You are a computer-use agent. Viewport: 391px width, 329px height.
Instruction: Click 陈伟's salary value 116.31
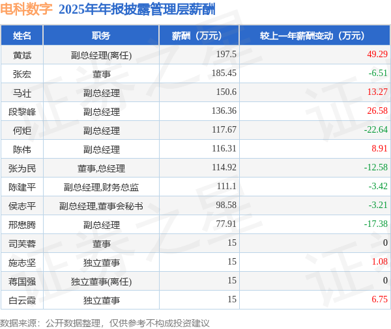224,149
